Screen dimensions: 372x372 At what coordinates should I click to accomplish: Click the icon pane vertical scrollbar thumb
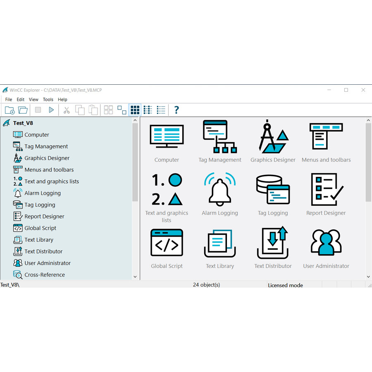pos(368,162)
